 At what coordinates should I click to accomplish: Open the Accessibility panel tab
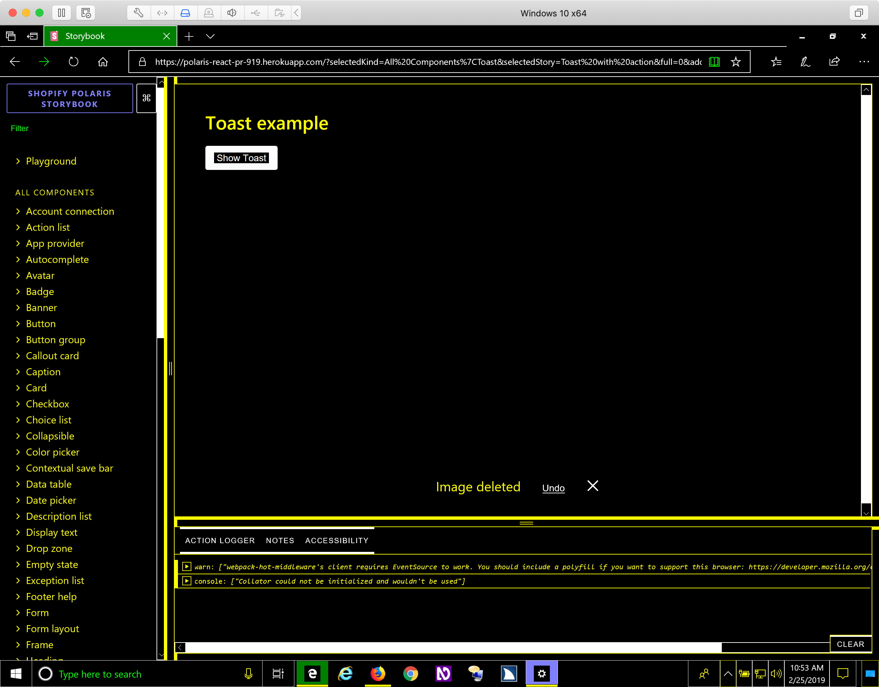click(x=336, y=541)
